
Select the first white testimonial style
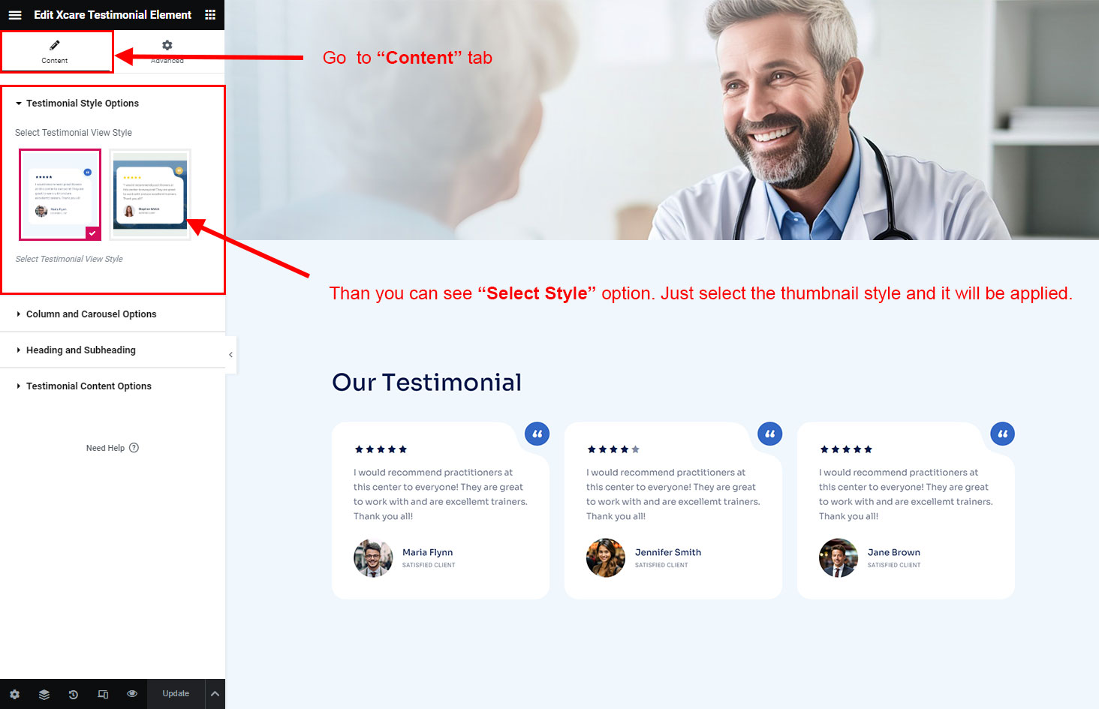click(60, 194)
